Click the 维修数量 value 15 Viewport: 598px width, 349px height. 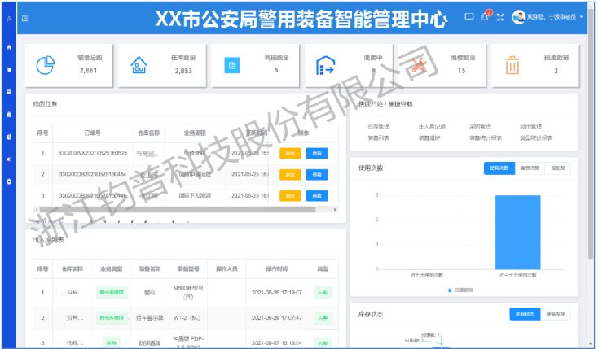point(461,71)
